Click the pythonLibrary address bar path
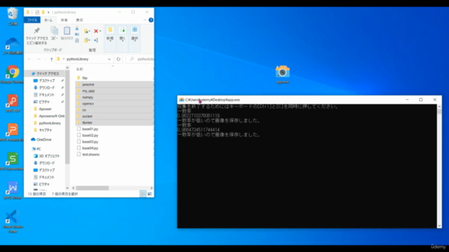 coord(77,59)
